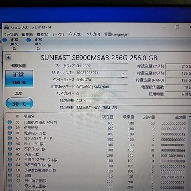The image size is (191, 191).
Task: Click the previous disk arrow button
Action: click(x=8, y=57)
